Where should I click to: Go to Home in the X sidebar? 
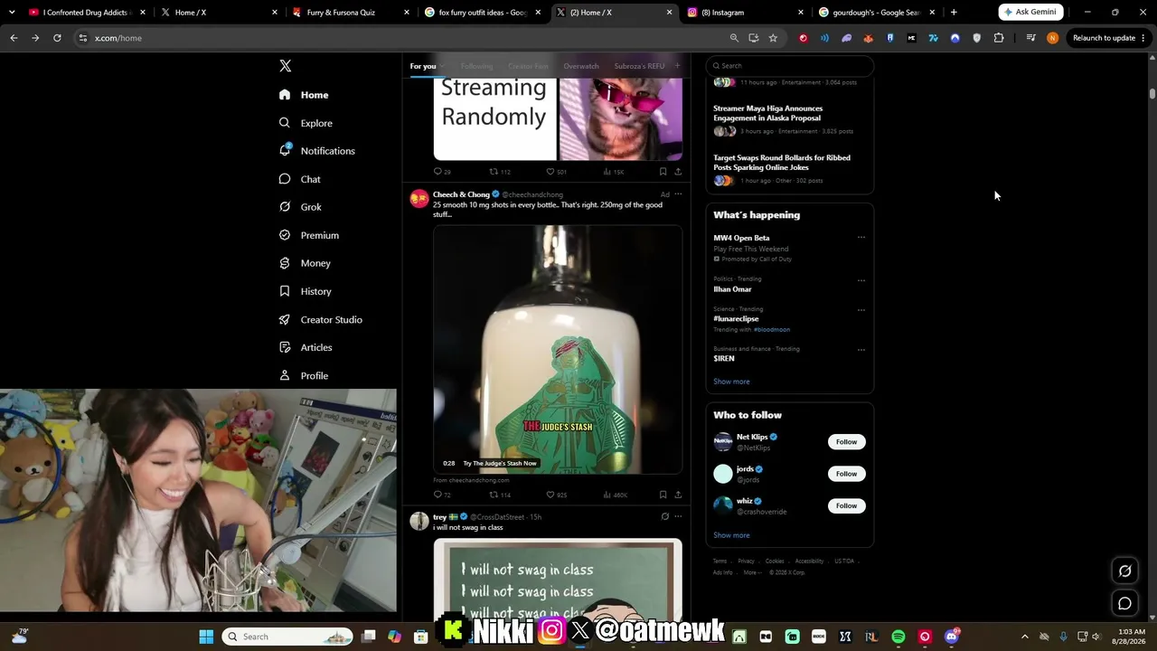click(304, 95)
